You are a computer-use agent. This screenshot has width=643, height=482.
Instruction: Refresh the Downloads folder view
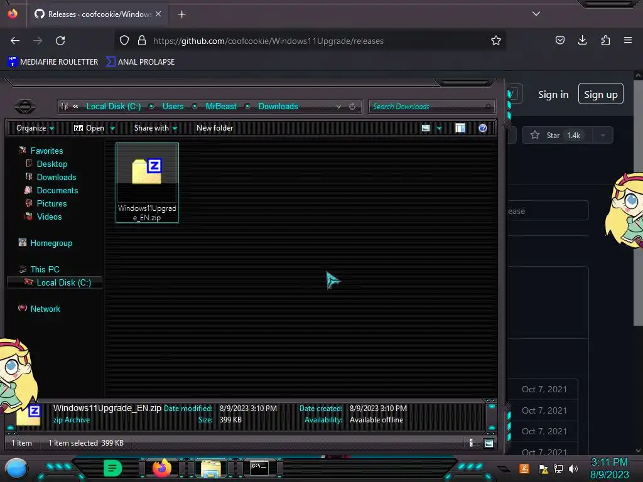[x=352, y=107]
